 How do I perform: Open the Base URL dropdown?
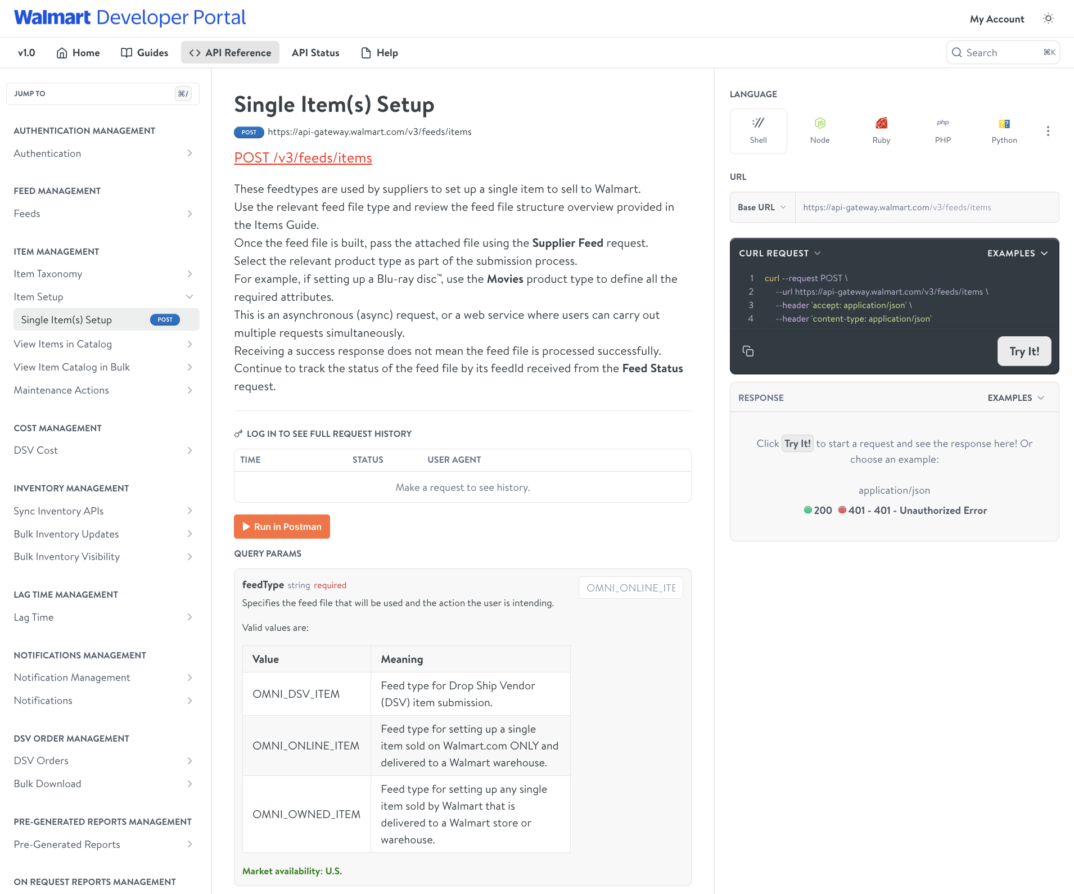[x=762, y=207]
